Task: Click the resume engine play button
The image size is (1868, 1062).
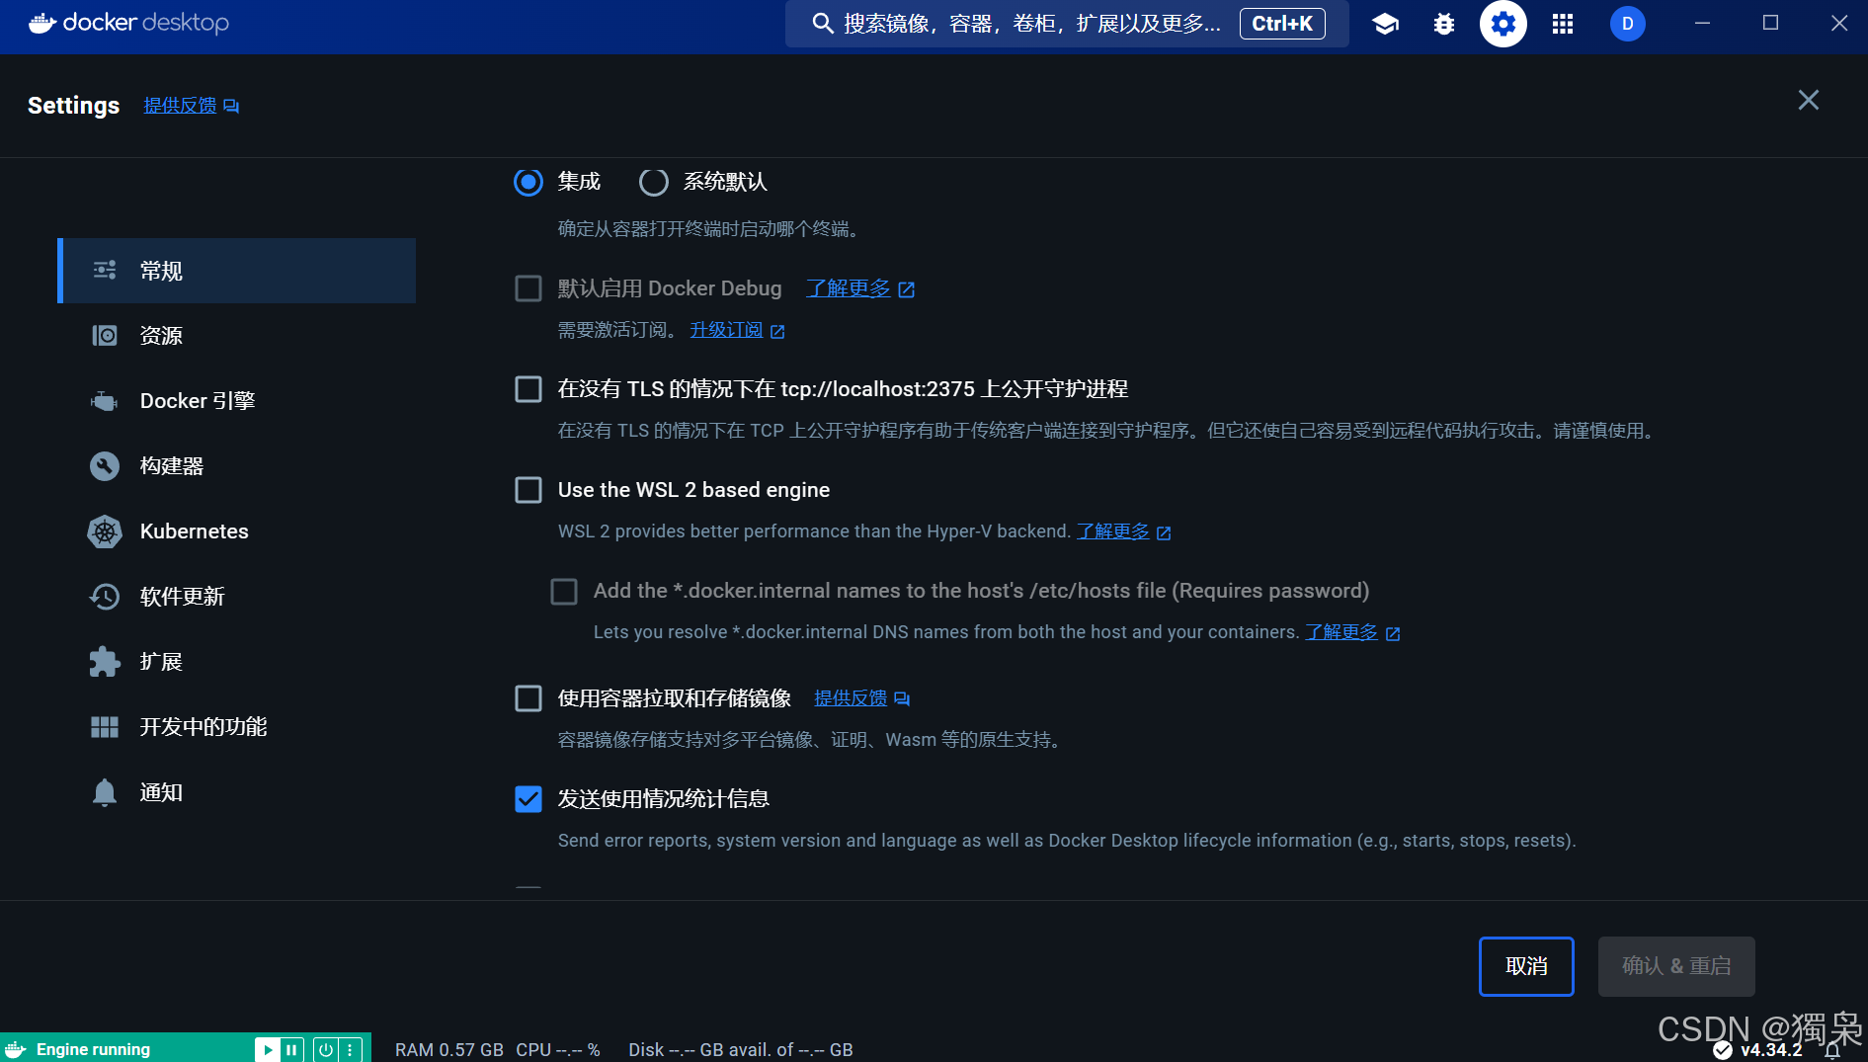Action: click(267, 1049)
